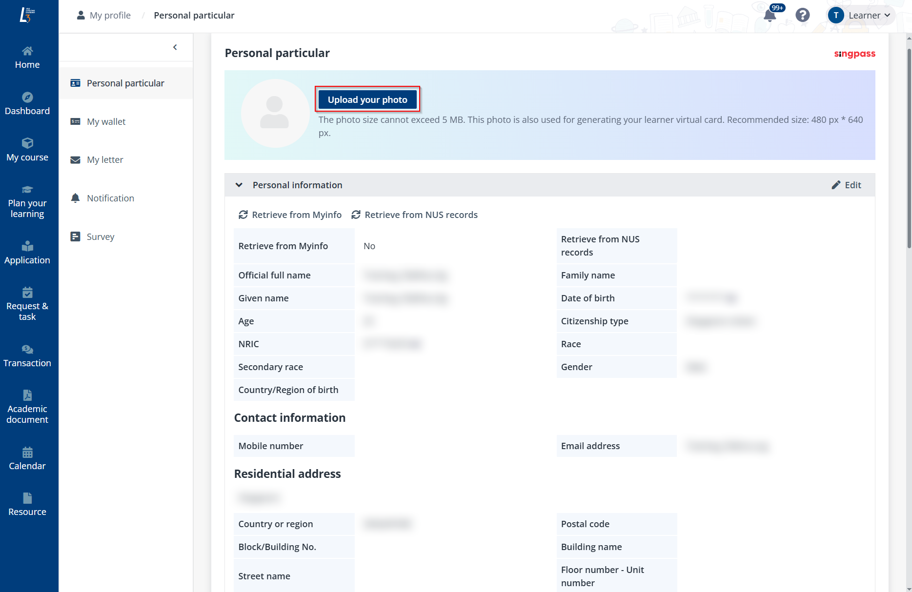This screenshot has width=912, height=592.
Task: Click the 99+ notification badge
Action: click(777, 8)
